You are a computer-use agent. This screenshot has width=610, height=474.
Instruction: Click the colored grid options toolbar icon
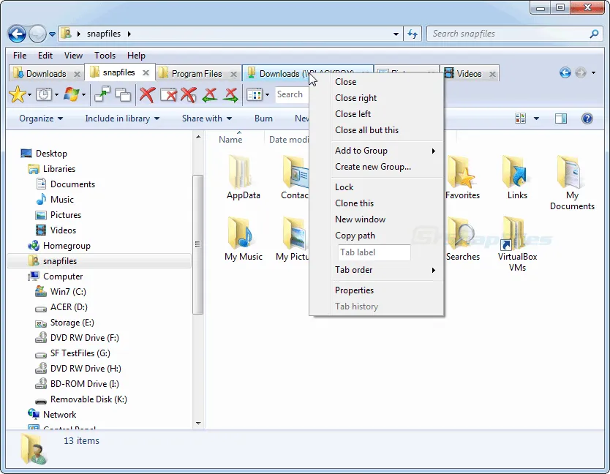pyautogui.click(x=255, y=94)
